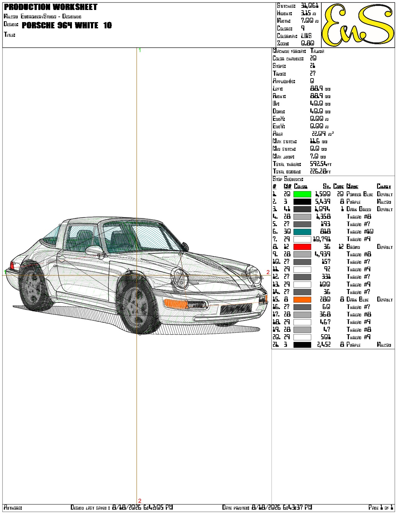
Task: Click the Porsche 964 embroidery design preview
Action: tap(137, 276)
